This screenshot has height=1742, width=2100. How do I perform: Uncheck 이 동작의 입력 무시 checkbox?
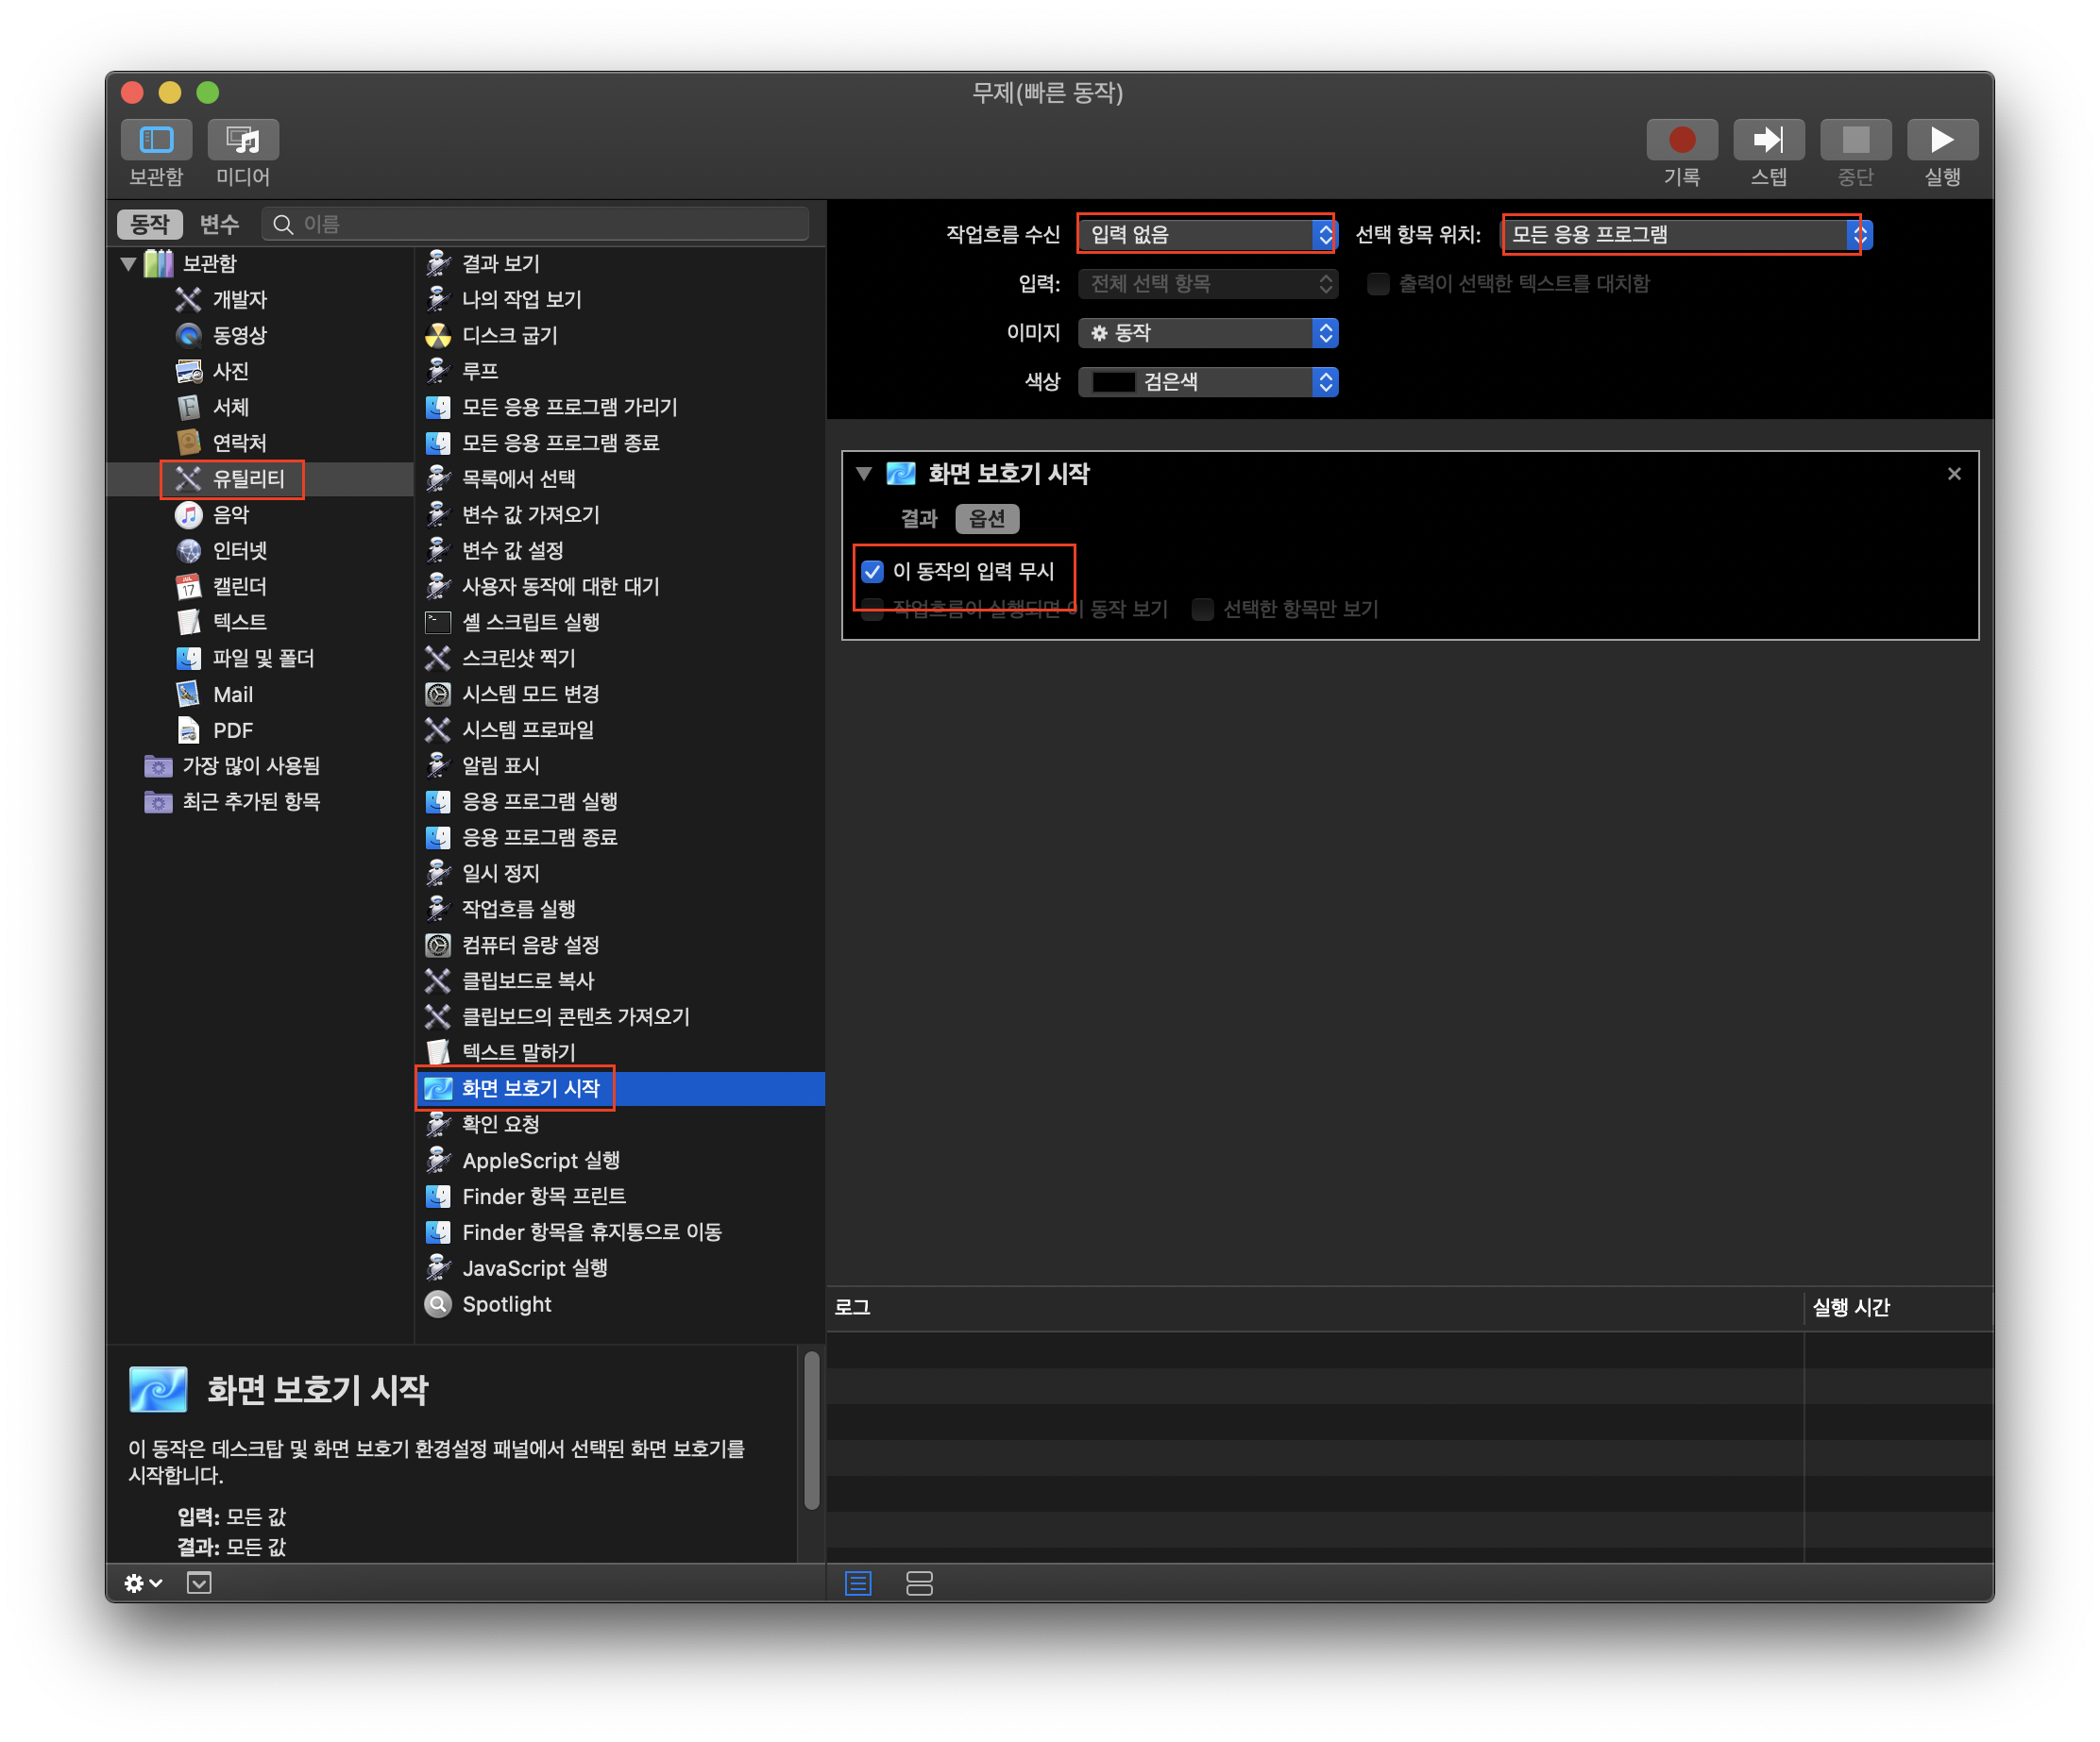(x=872, y=572)
